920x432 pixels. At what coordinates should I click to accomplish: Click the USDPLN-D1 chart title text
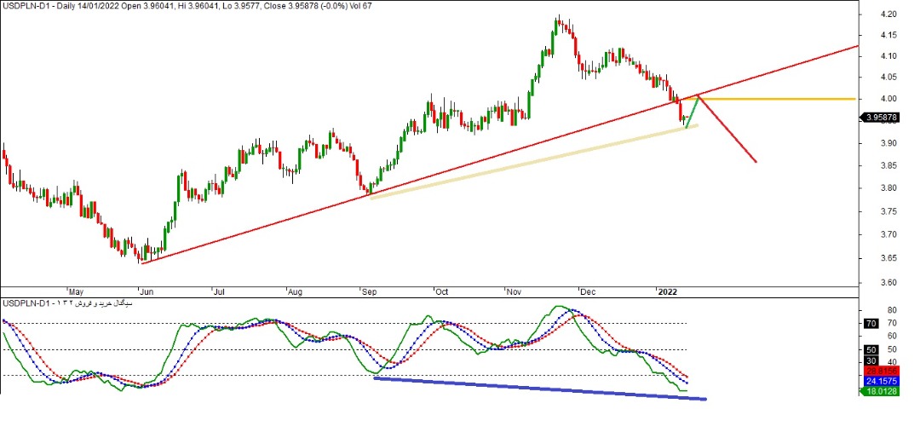click(187, 6)
